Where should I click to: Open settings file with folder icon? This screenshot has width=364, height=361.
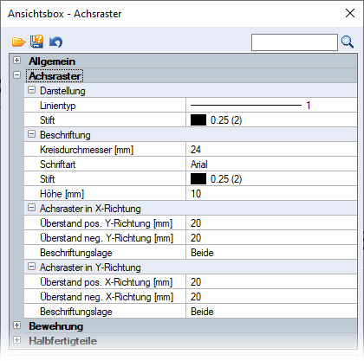(18, 42)
